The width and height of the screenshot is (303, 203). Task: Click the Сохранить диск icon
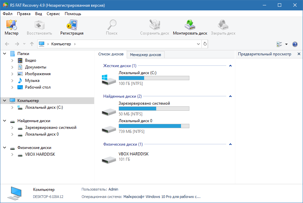155,25
